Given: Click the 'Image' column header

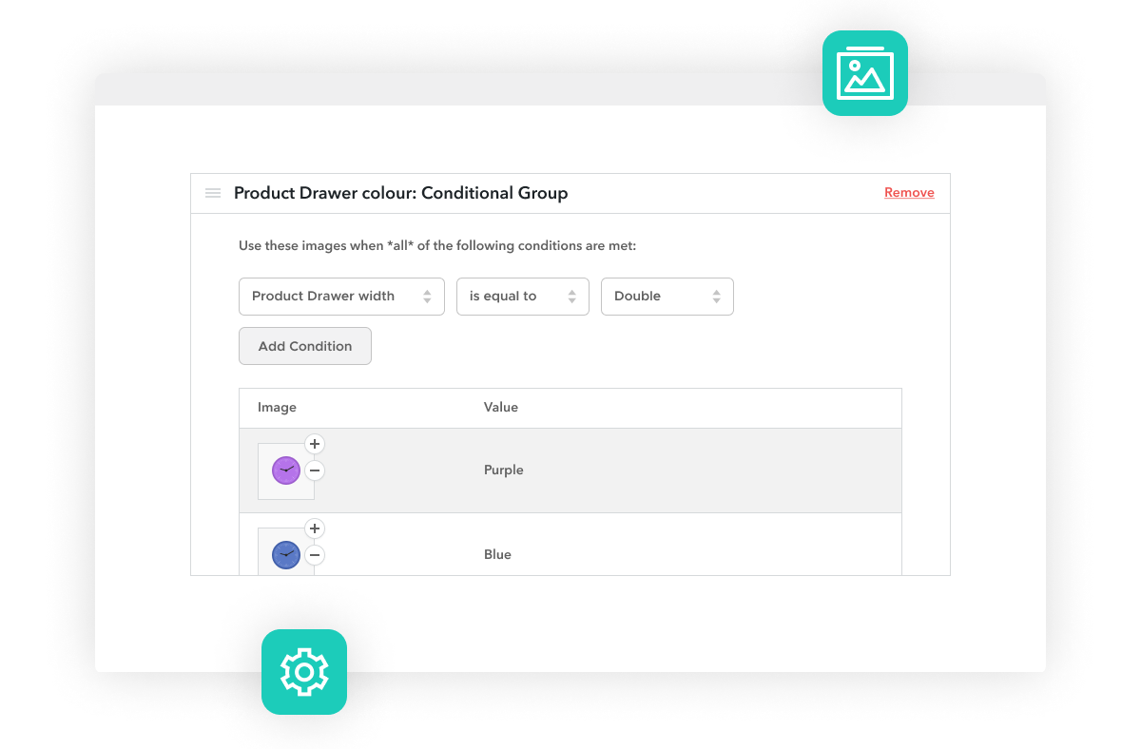Looking at the screenshot, I should tap(277, 407).
